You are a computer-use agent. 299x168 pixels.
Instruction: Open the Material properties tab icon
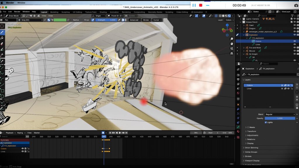[238, 132]
